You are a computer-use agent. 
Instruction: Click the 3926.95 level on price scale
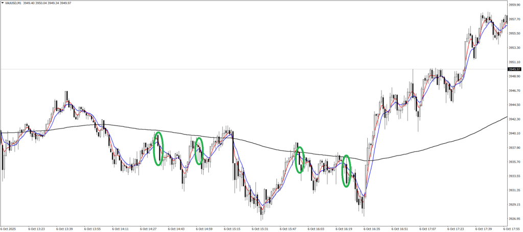514,219
